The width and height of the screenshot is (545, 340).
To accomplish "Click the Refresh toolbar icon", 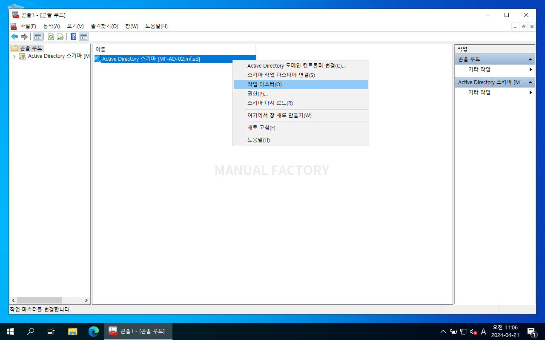I will coord(51,37).
